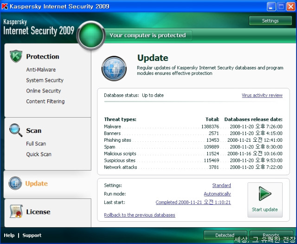
Task: Click the green protection status indicator light
Action: 91,35
